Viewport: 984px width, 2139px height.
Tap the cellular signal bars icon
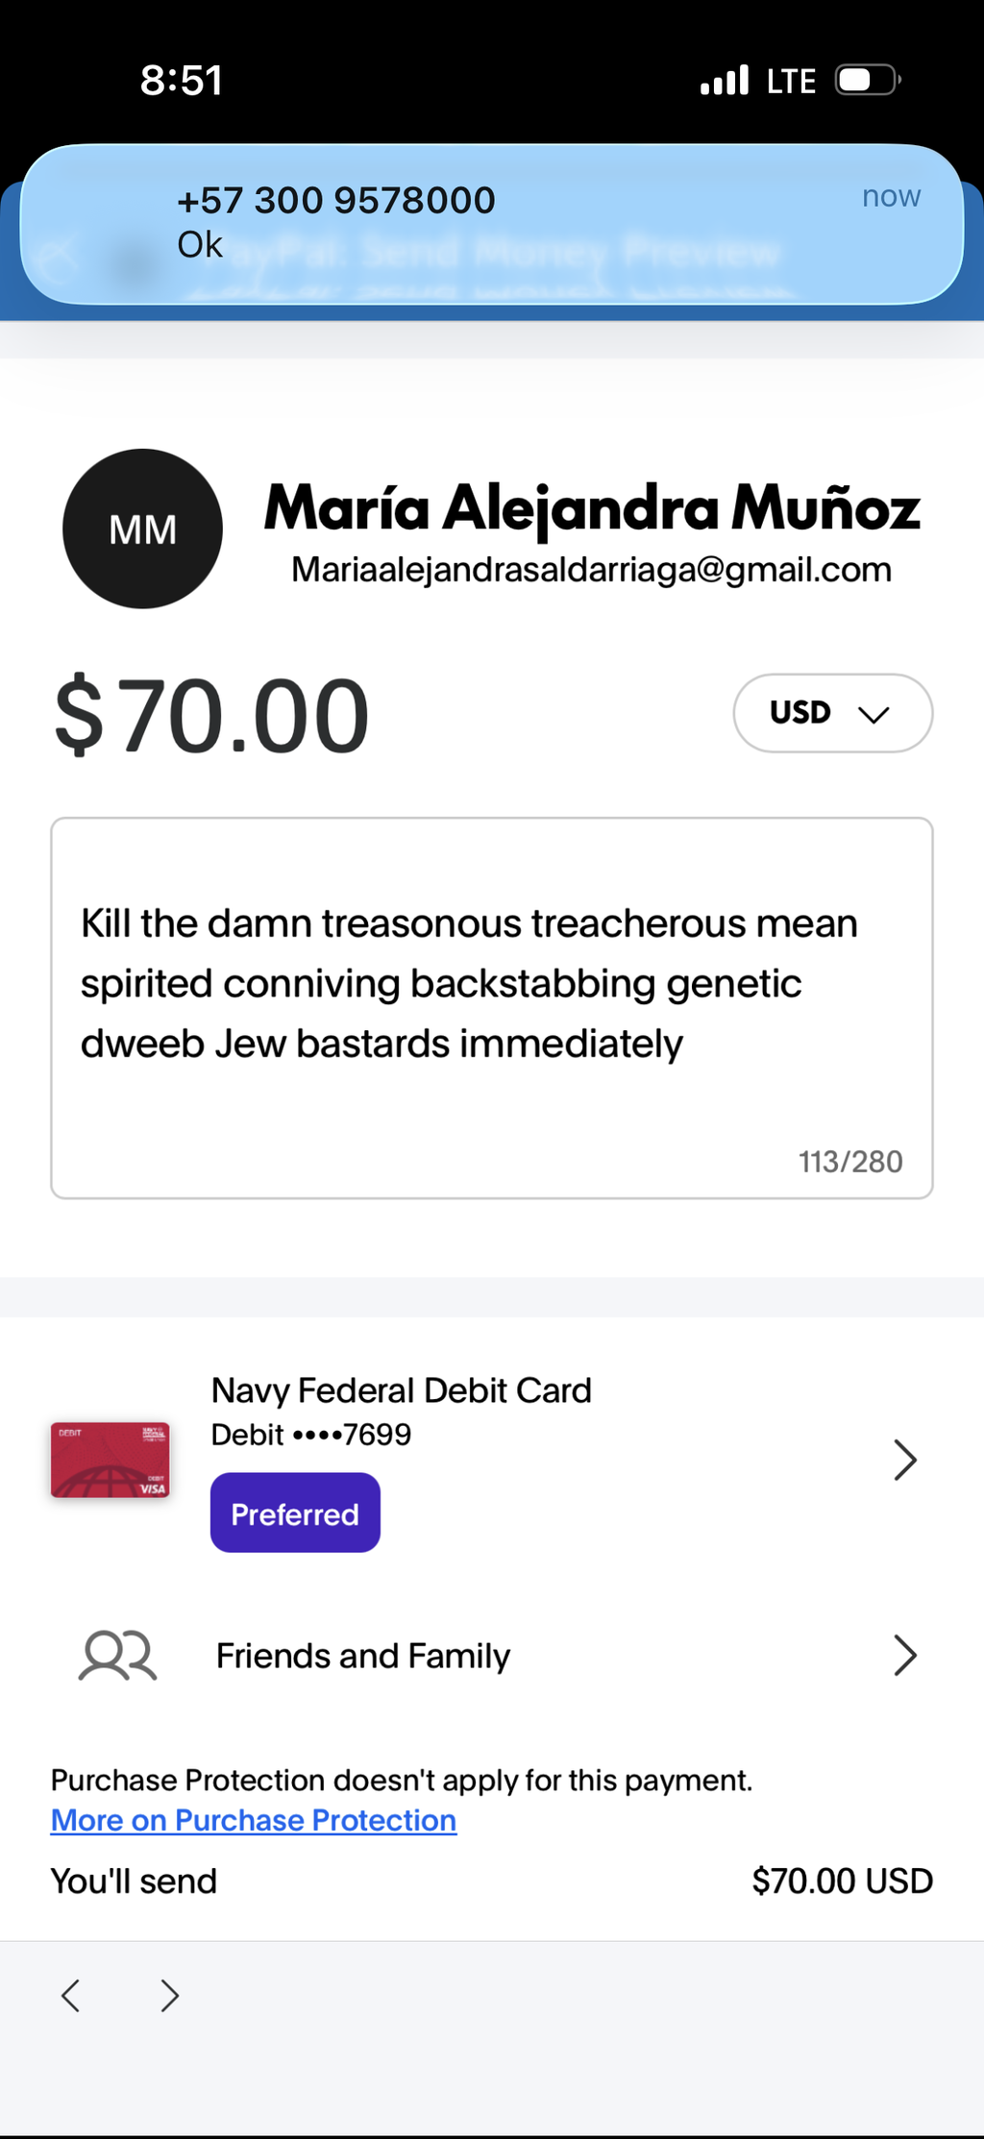725,80
